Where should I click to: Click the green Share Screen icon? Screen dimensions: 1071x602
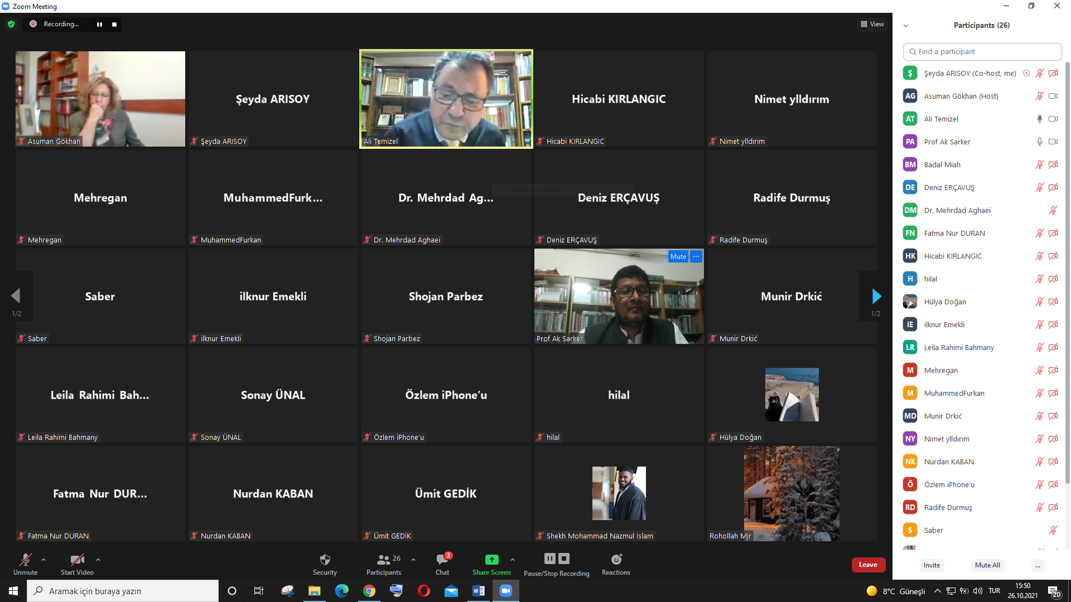click(491, 560)
